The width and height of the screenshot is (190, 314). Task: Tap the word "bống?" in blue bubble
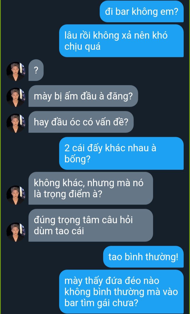pyautogui.click(x=77, y=159)
